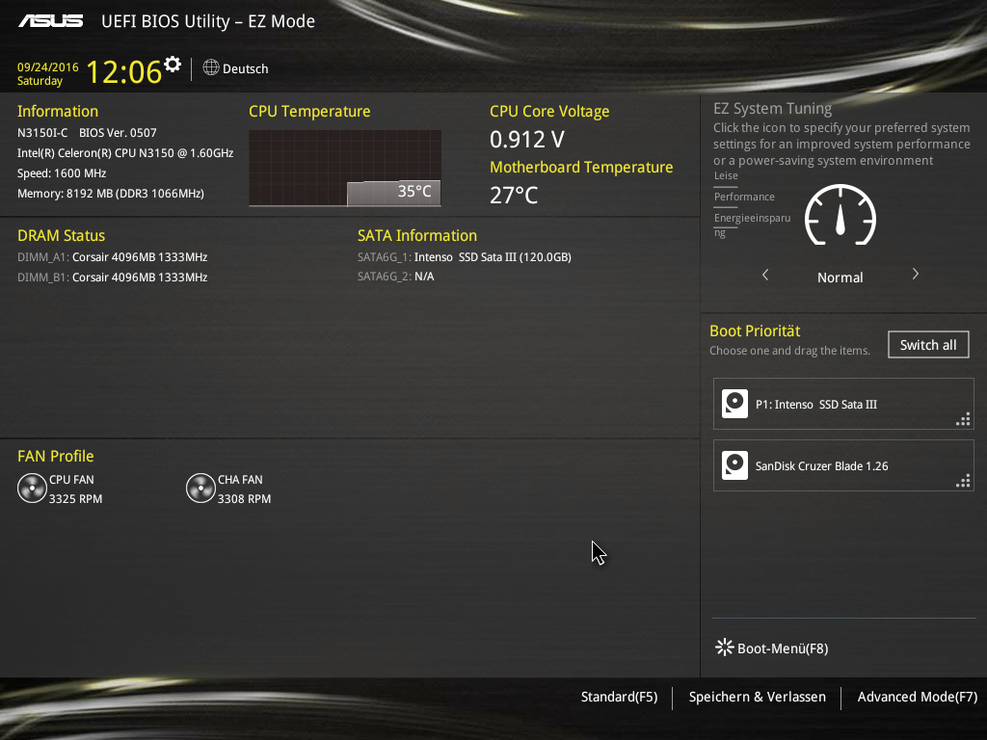Click the Information heading
The width and height of the screenshot is (987, 740).
click(58, 112)
